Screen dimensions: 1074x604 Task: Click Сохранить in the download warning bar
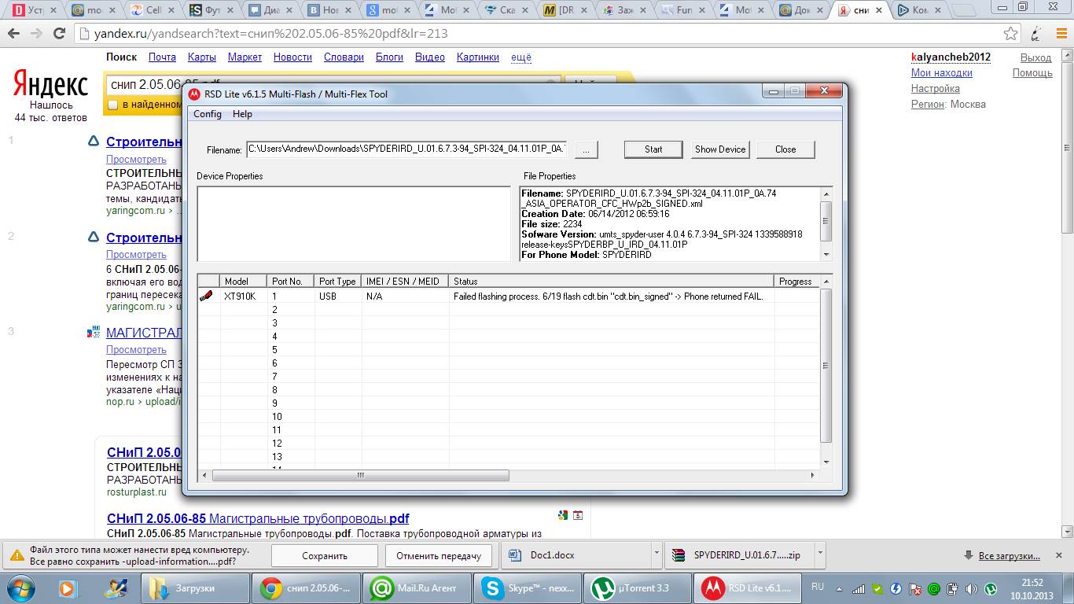click(325, 555)
